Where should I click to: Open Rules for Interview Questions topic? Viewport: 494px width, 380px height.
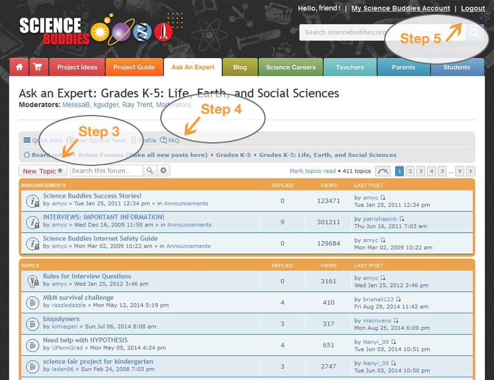[87, 277]
